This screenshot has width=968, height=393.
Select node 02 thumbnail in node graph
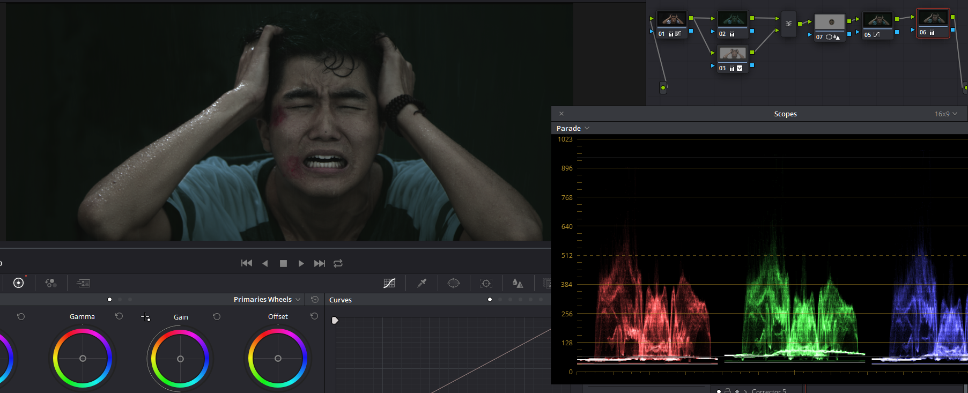(x=733, y=19)
